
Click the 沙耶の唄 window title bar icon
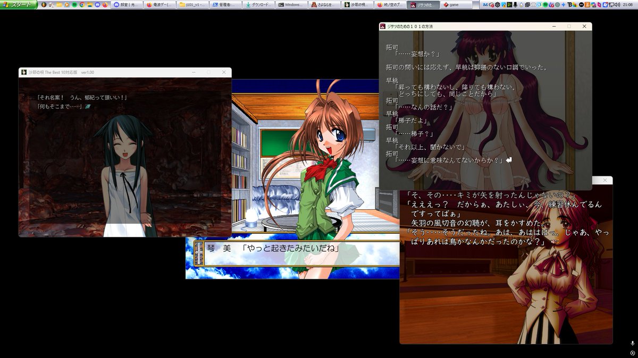23,72
